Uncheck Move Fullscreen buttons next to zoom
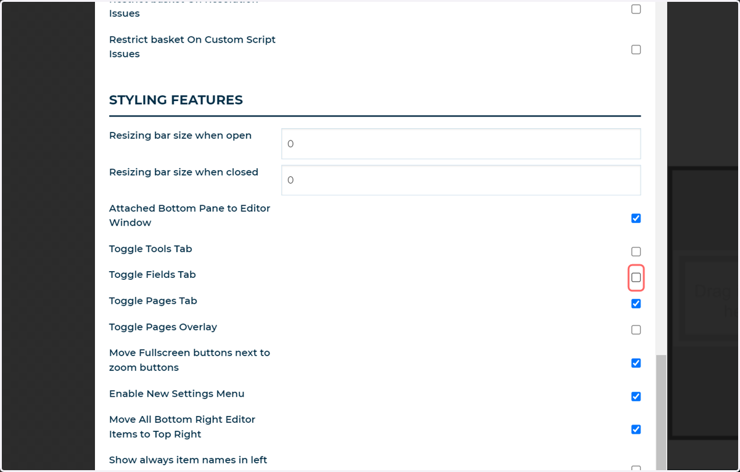Viewport: 740px width, 472px height. (x=636, y=363)
